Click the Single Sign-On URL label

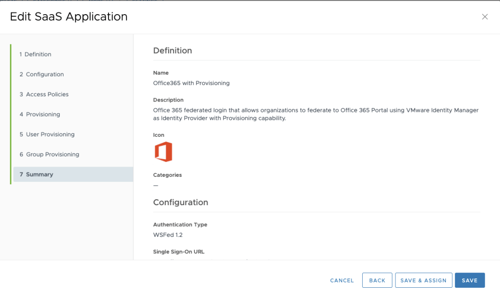click(x=178, y=252)
